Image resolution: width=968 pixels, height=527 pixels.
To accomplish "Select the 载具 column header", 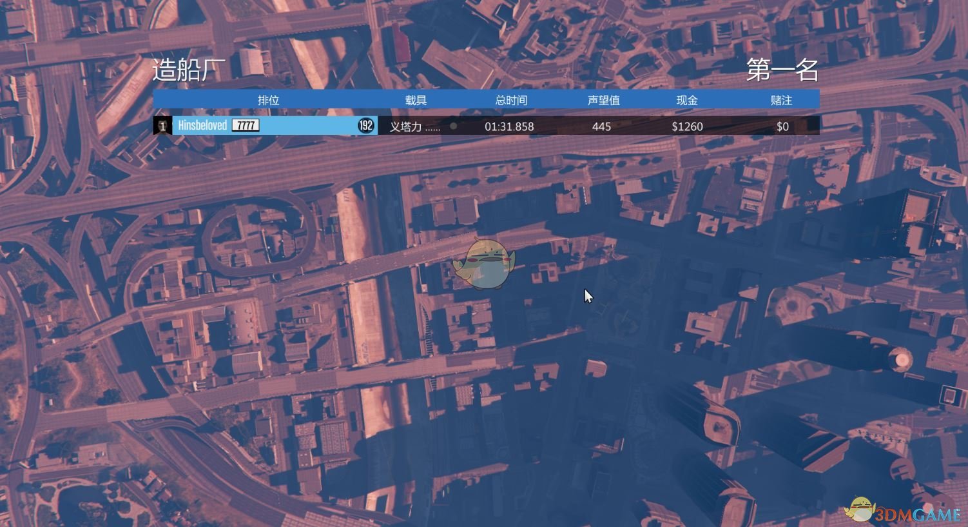I will click(416, 100).
